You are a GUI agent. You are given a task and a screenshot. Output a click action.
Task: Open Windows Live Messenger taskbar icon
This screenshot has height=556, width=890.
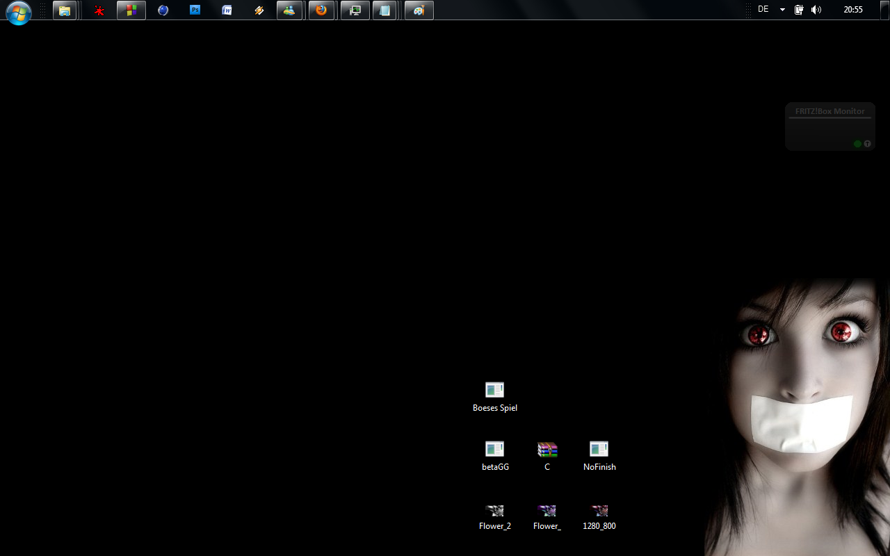tap(289, 10)
